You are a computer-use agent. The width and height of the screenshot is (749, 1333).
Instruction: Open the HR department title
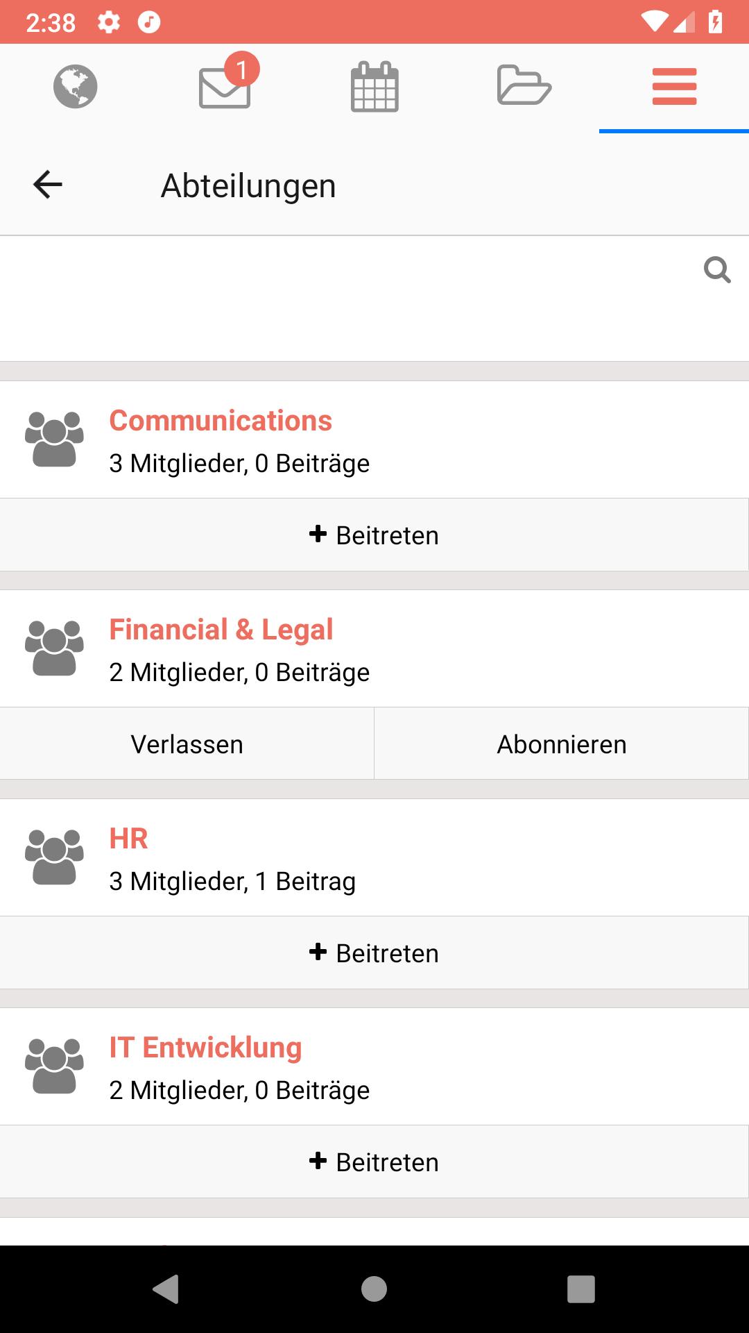click(x=129, y=839)
